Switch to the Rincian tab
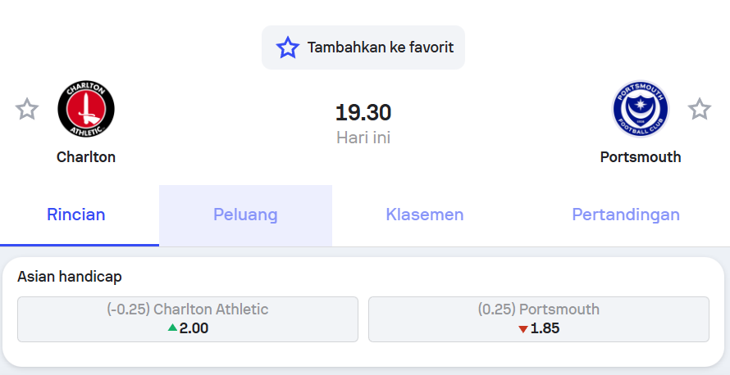This screenshot has width=730, height=375. pyautogui.click(x=76, y=215)
